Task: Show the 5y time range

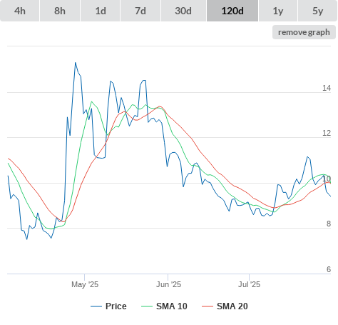Action: (317, 11)
